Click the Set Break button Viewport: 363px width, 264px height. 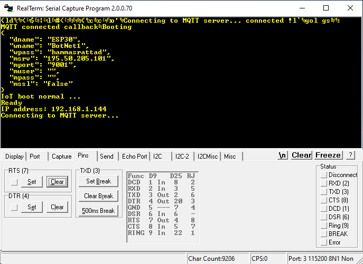coord(98,181)
